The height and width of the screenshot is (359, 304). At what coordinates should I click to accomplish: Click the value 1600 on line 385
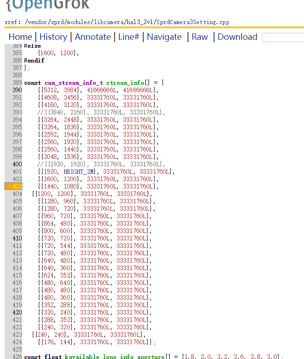point(47,53)
